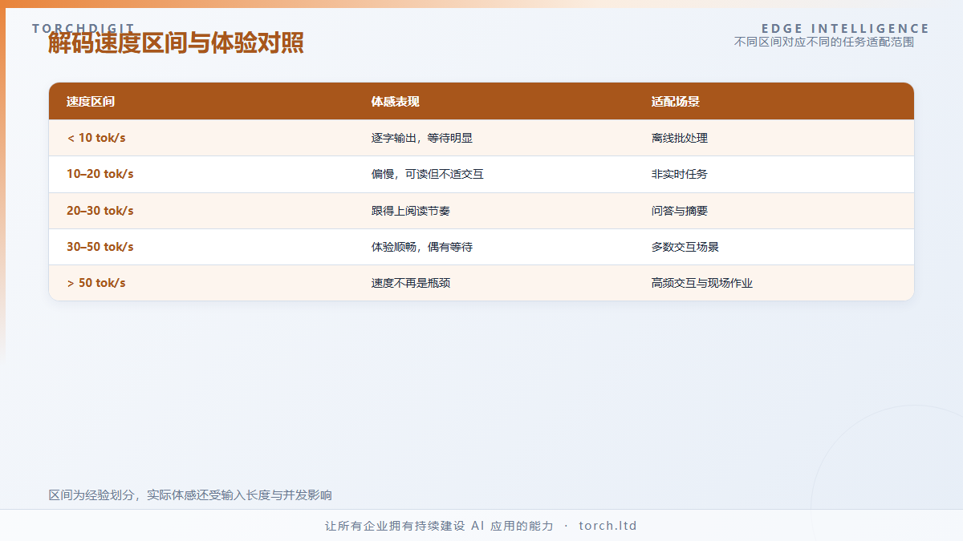The height and width of the screenshot is (541, 963).
Task: Select the 高频交互与现场作业 cell
Action: point(702,283)
